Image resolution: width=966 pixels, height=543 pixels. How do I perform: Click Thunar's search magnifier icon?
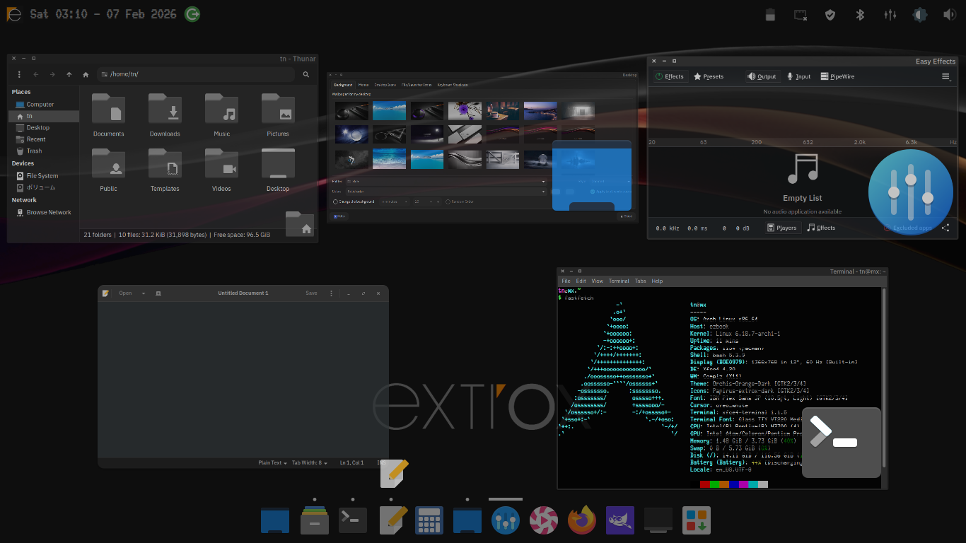[306, 74]
